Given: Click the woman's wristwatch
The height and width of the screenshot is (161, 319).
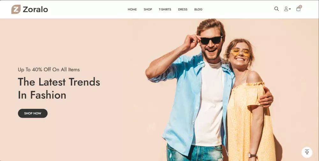Looking at the screenshot, I should click(x=252, y=156).
